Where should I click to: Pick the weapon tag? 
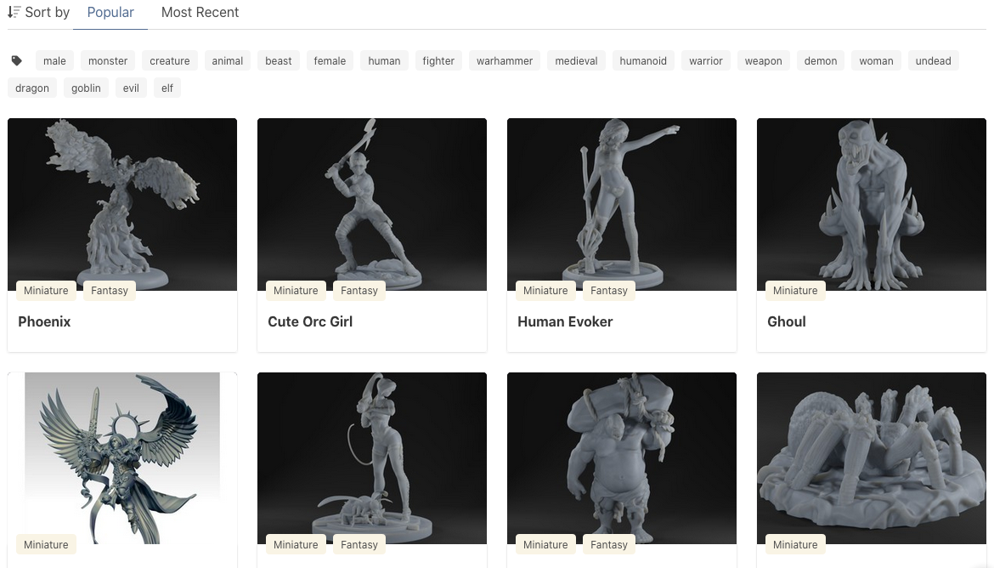pos(763,61)
